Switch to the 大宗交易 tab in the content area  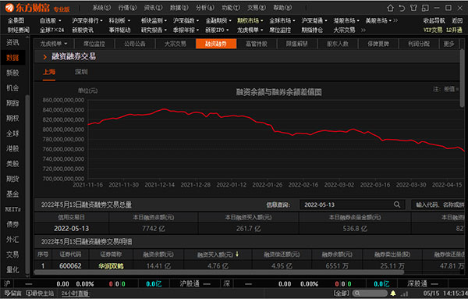click(175, 44)
